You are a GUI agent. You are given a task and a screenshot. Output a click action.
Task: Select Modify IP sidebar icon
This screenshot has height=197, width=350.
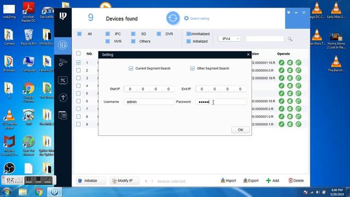point(63,45)
